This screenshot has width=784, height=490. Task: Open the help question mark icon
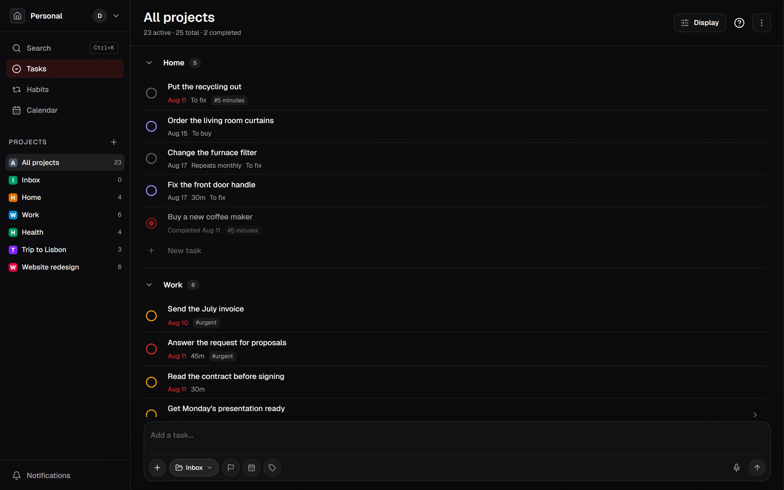point(739,23)
